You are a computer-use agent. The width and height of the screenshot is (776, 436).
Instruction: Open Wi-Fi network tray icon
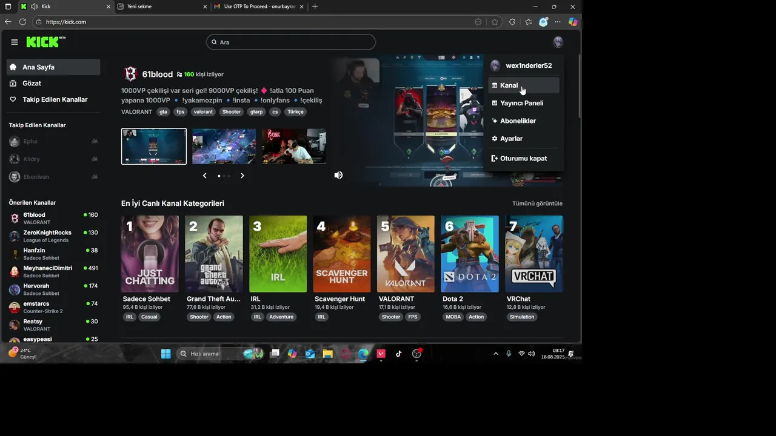[x=521, y=354]
